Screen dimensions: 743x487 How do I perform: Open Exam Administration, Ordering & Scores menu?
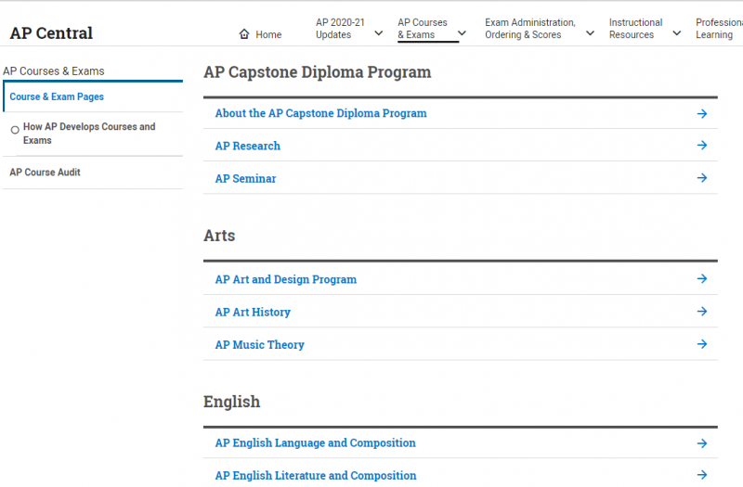529,29
